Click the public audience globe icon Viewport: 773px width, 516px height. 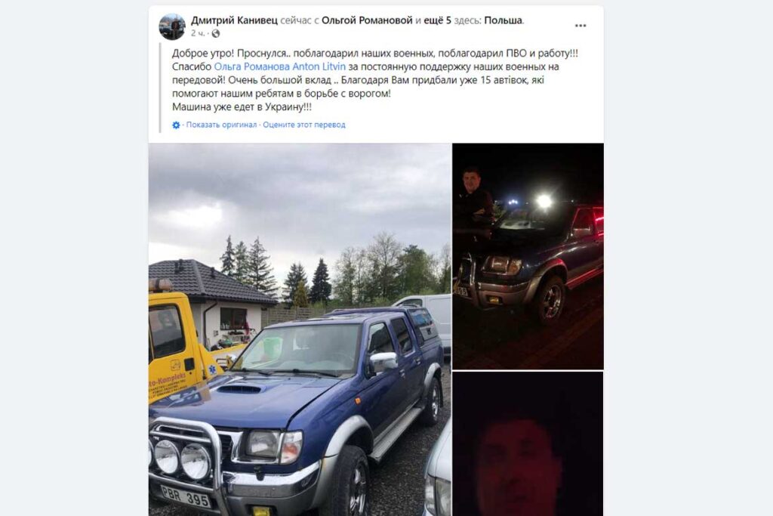pos(215,33)
